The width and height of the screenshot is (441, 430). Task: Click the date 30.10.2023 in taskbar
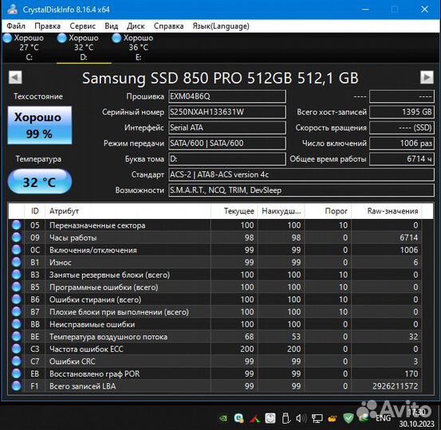[x=416, y=424]
